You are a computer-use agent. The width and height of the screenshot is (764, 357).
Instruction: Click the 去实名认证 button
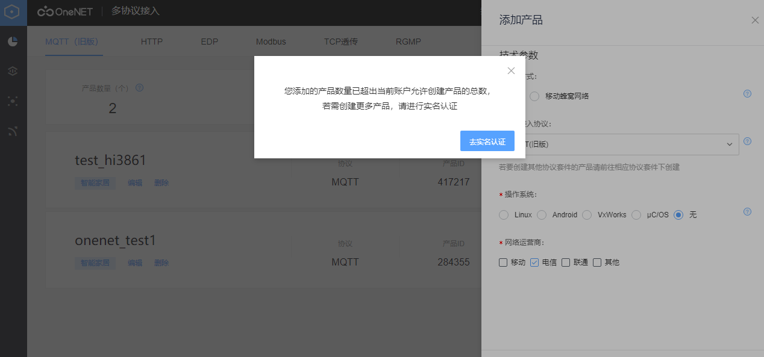coord(487,141)
